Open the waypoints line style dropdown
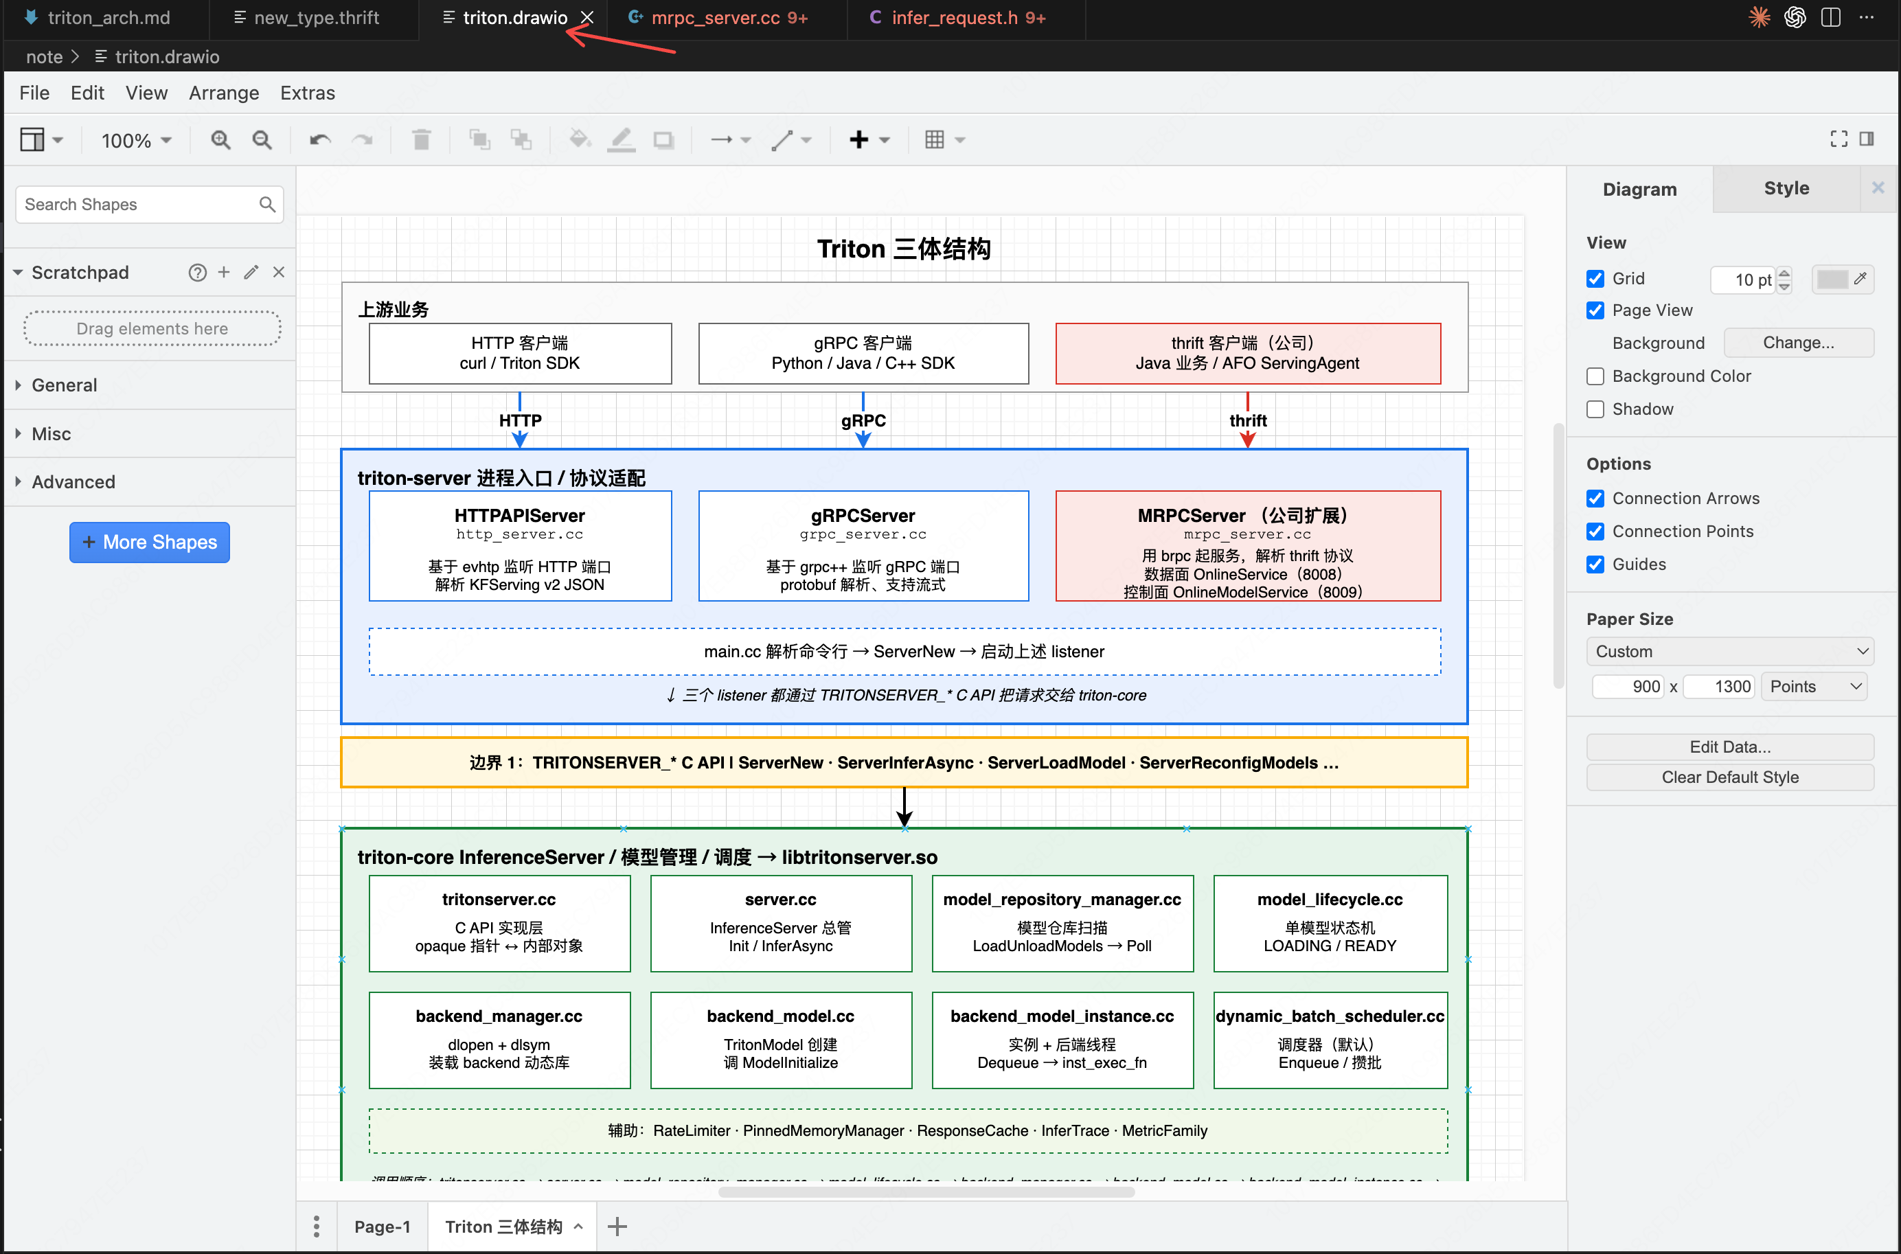 pos(791,140)
